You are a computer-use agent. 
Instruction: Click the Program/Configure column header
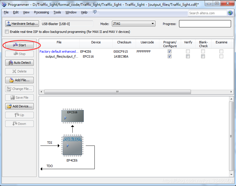pyautogui.click(x=170, y=44)
